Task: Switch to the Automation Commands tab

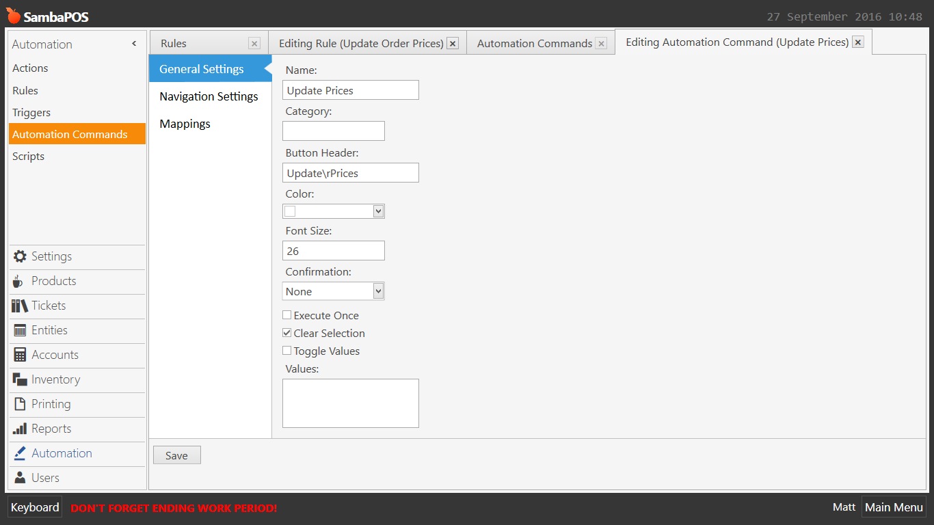Action: [534, 43]
